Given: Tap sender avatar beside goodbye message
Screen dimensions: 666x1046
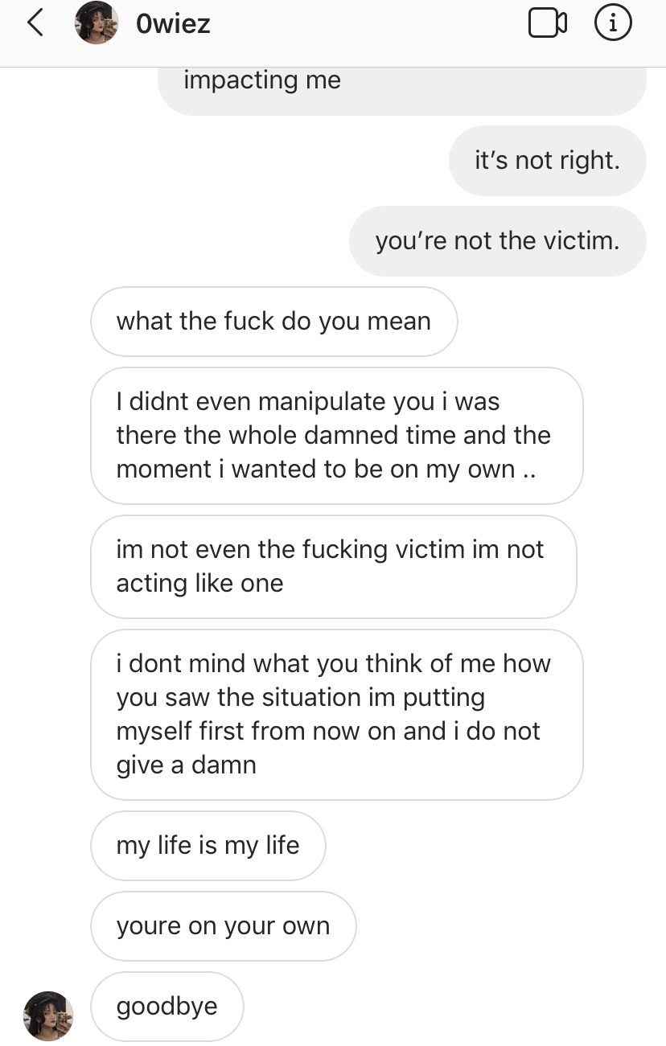Looking at the screenshot, I should click(49, 1015).
